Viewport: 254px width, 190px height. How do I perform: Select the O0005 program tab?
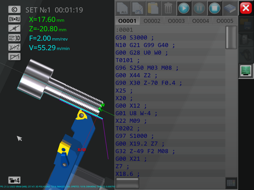click(224, 21)
